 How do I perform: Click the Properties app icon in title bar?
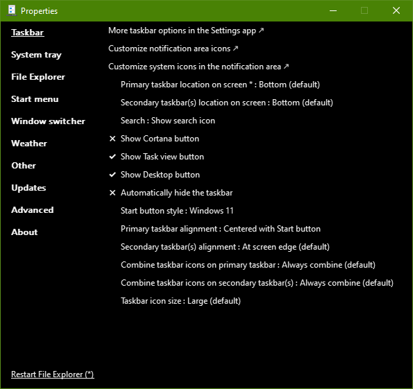click(12, 10)
